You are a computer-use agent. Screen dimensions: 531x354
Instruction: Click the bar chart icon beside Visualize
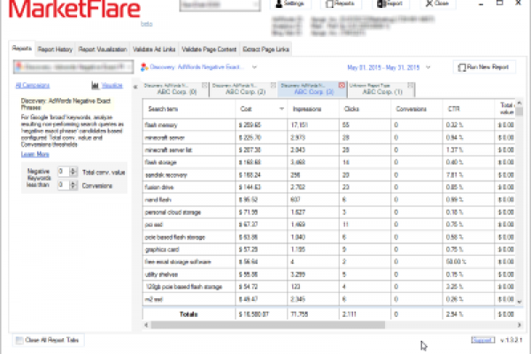(x=96, y=85)
